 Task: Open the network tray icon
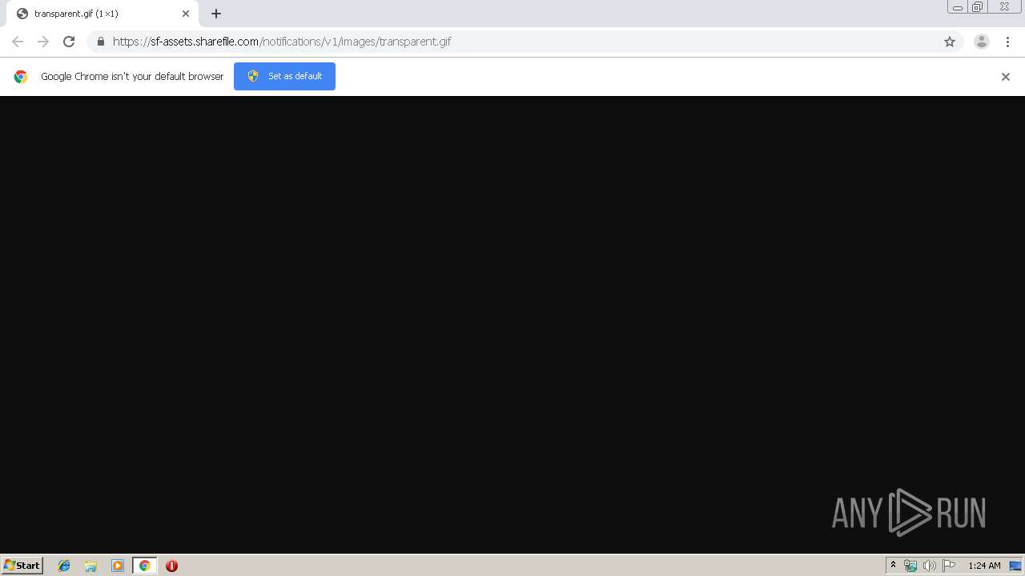pyautogui.click(x=910, y=566)
